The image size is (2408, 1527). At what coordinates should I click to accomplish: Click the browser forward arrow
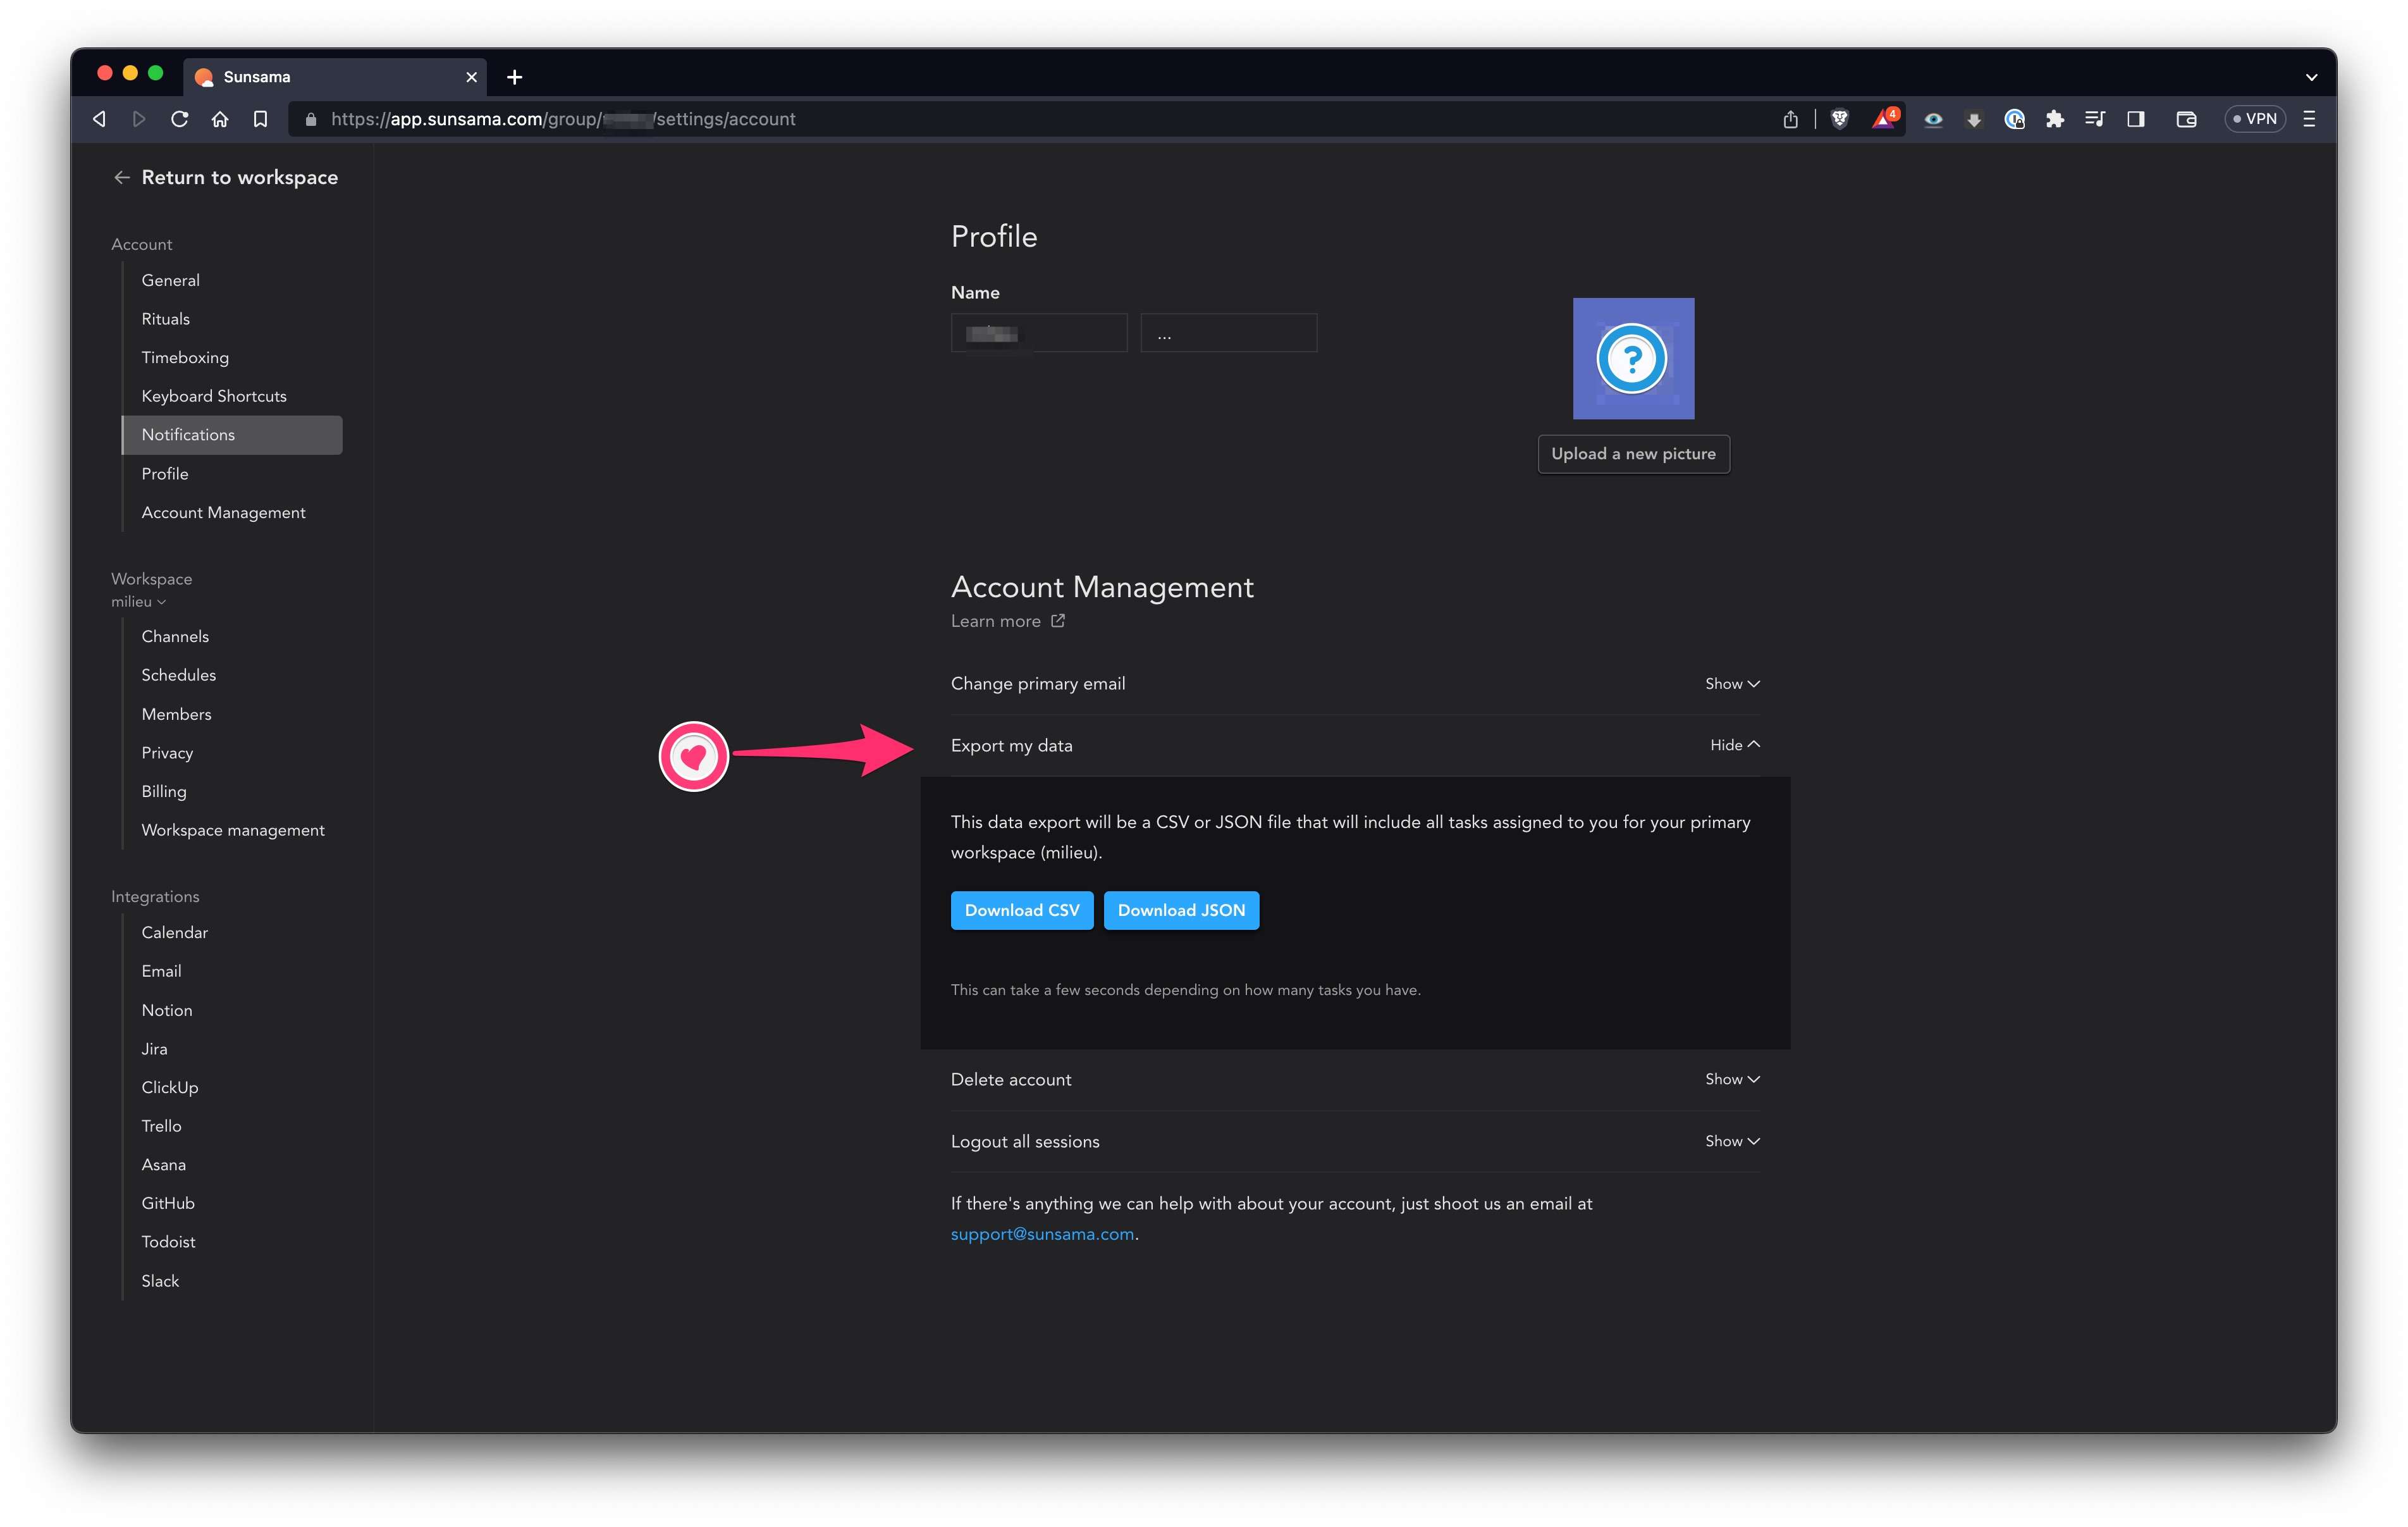[139, 119]
